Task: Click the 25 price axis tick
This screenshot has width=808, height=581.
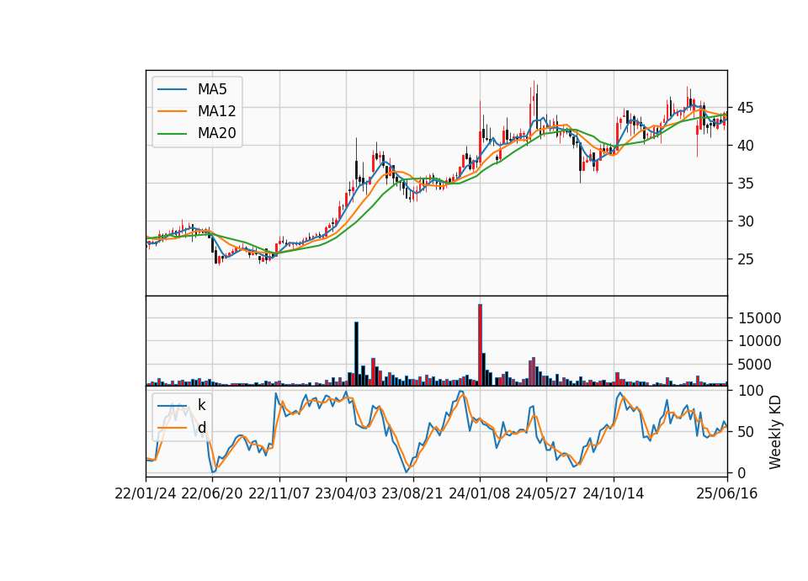Action: click(745, 259)
